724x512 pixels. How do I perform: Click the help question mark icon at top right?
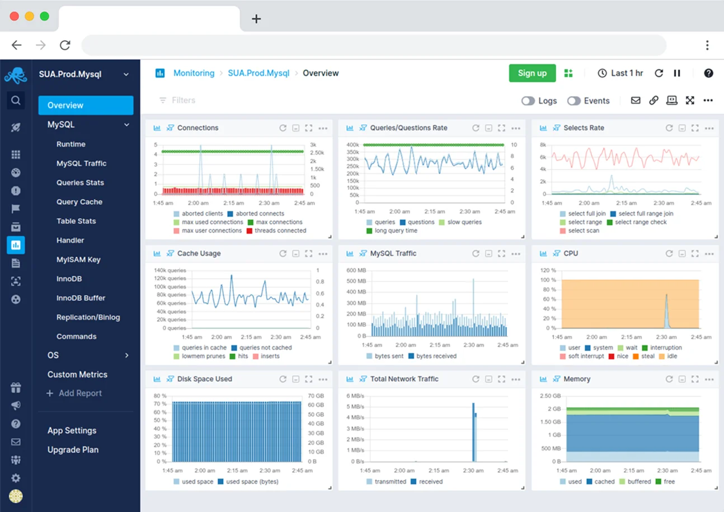(708, 73)
